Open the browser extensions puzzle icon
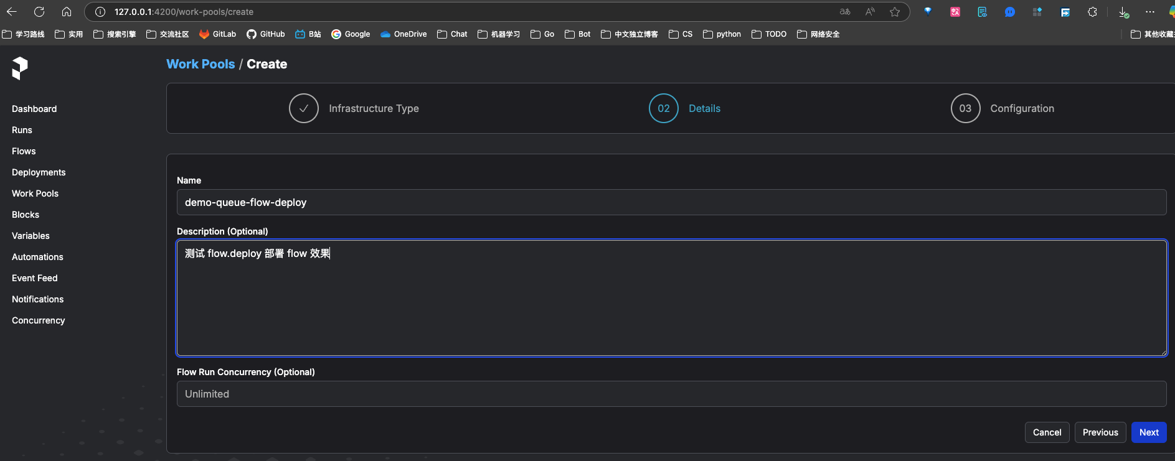The height and width of the screenshot is (461, 1175). point(1092,12)
